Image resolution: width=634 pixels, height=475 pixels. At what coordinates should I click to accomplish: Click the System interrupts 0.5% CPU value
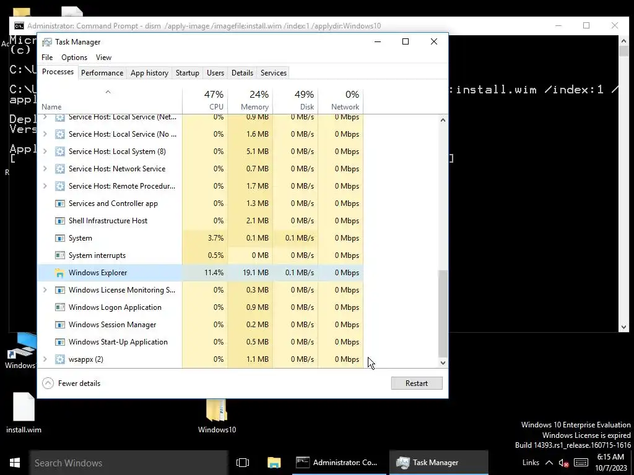215,255
